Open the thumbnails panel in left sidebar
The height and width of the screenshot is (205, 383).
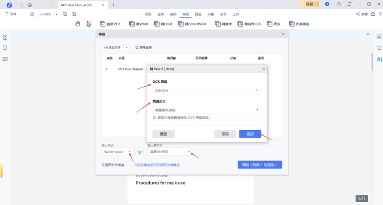(x=5, y=37)
